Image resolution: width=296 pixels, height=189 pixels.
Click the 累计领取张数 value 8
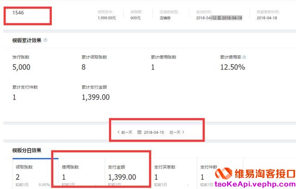pyautogui.click(x=84, y=67)
